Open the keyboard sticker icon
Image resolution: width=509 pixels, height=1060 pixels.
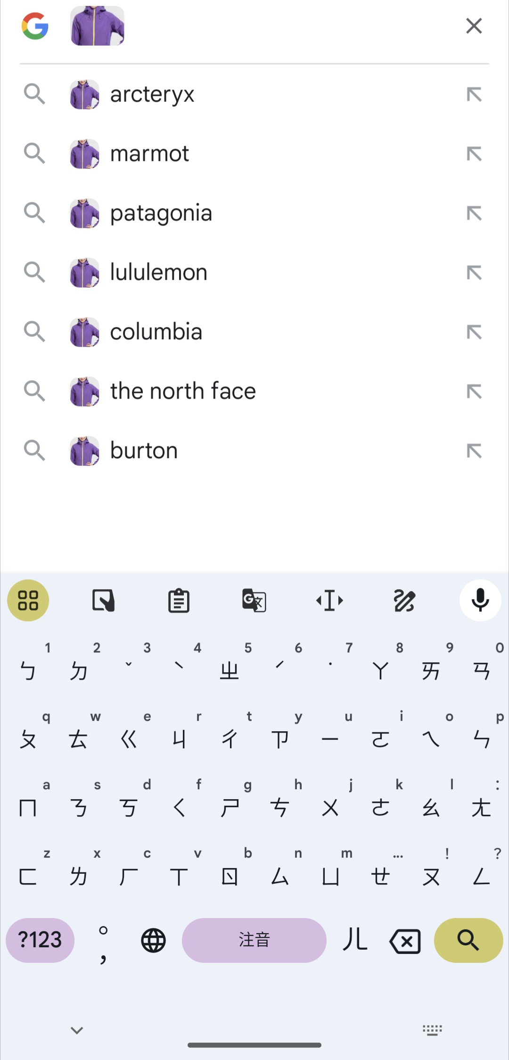pyautogui.click(x=103, y=601)
